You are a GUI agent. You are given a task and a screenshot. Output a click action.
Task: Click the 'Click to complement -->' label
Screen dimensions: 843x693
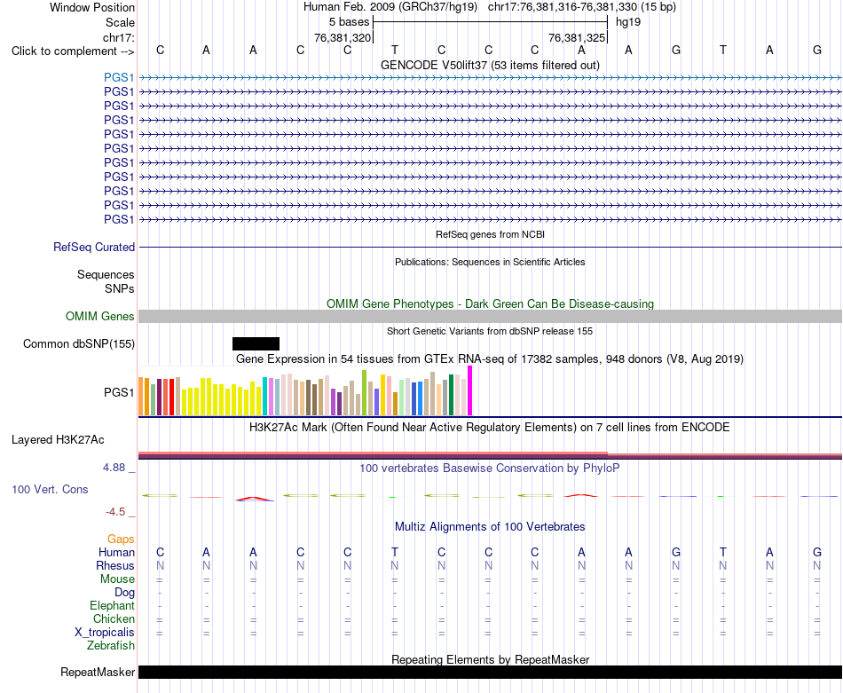[x=73, y=51]
